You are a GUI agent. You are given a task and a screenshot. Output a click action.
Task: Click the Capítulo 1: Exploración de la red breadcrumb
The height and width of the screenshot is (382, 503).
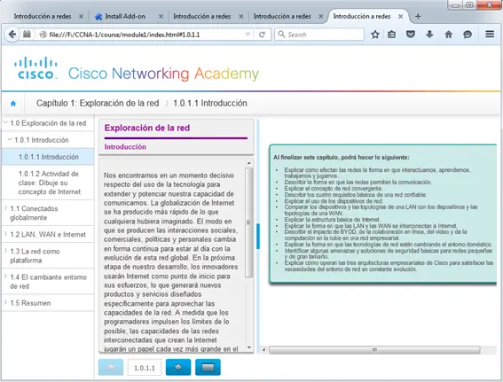(98, 103)
